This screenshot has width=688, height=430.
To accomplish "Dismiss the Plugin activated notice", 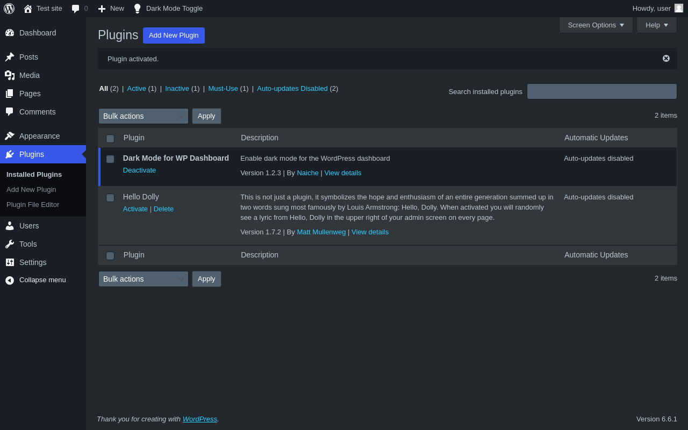I will tap(666, 59).
